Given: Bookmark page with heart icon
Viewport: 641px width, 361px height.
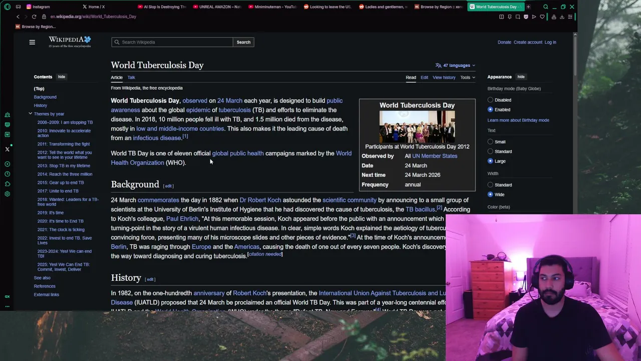Looking at the screenshot, I should point(542,17).
